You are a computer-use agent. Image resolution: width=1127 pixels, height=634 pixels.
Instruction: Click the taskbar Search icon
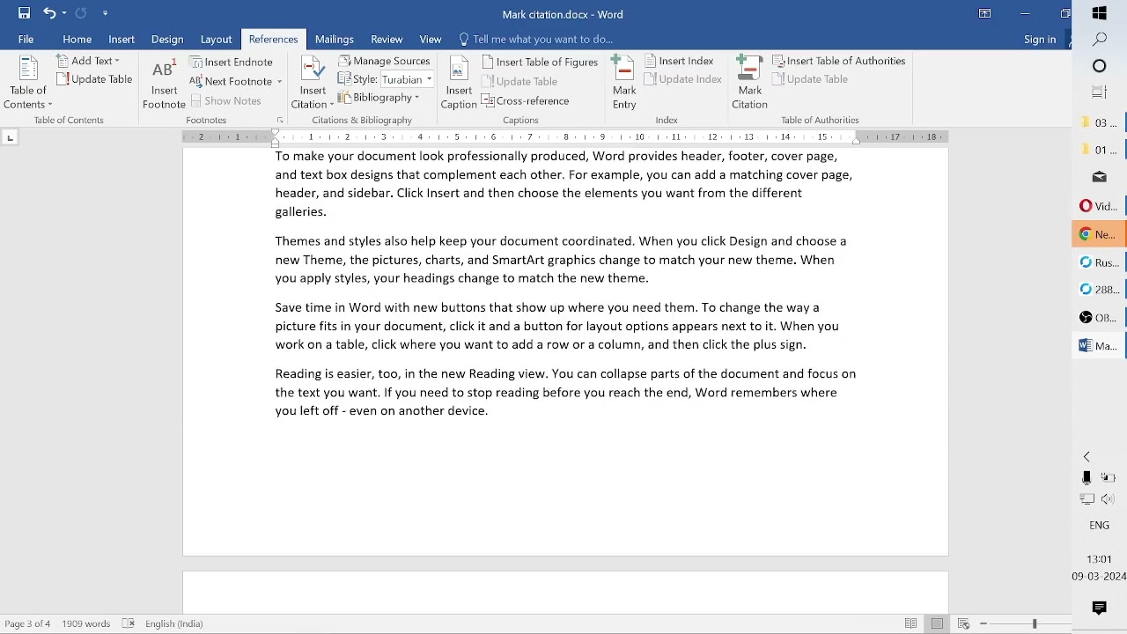[x=1099, y=39]
